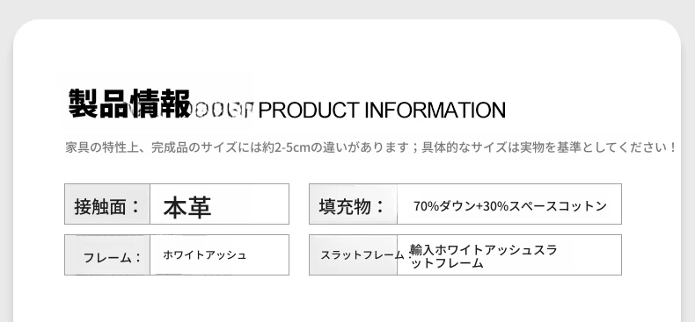Click the garbled text beside 製品情報

pos(222,110)
